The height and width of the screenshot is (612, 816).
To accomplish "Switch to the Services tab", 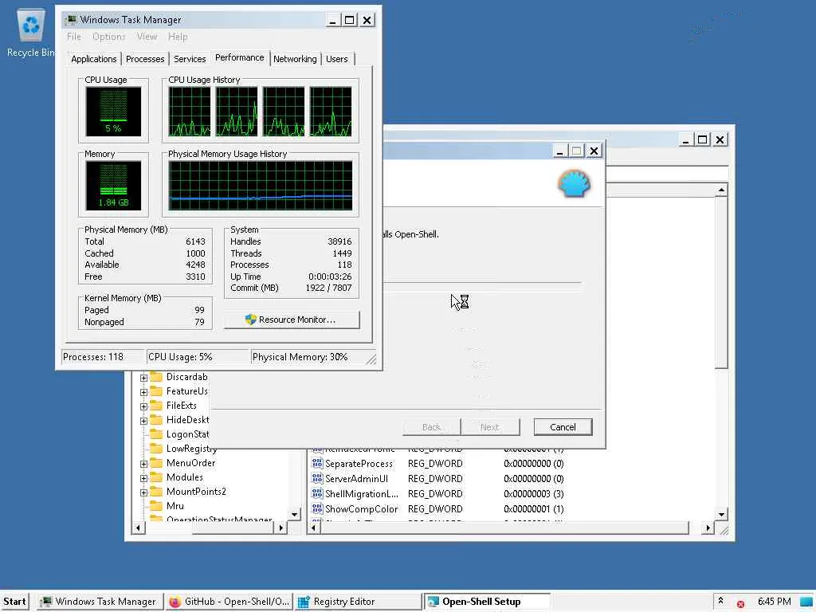I will tap(190, 59).
